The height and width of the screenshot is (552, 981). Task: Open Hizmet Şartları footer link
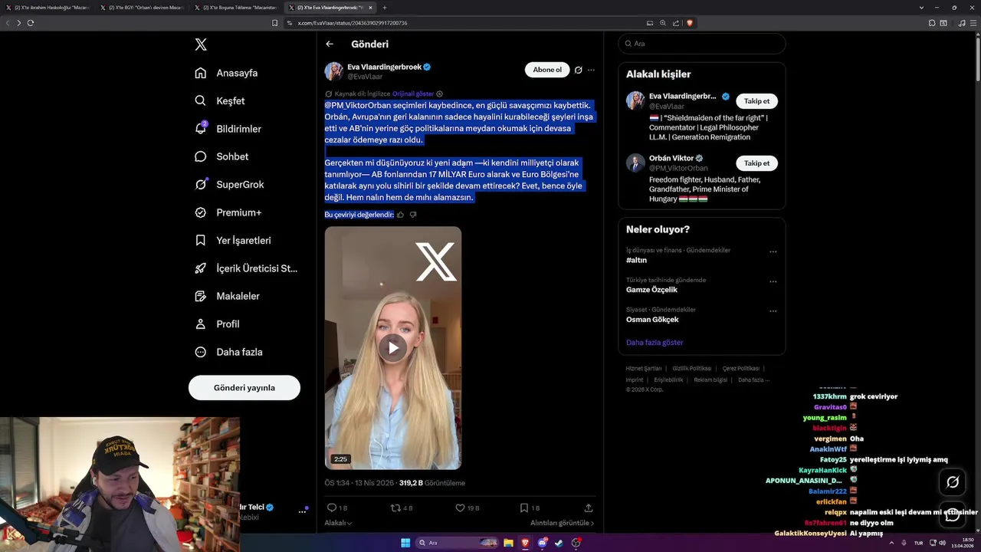(643, 369)
